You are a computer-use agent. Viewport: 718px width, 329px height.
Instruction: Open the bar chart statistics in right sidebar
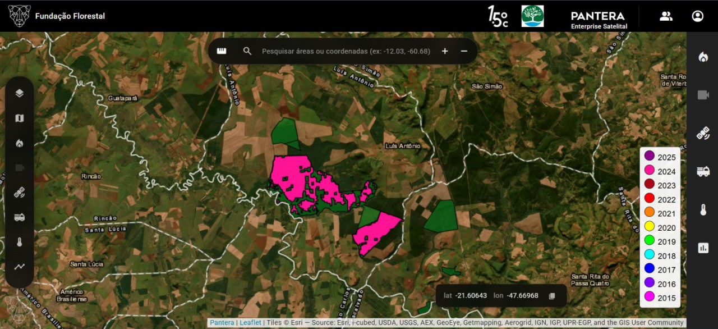tap(703, 248)
